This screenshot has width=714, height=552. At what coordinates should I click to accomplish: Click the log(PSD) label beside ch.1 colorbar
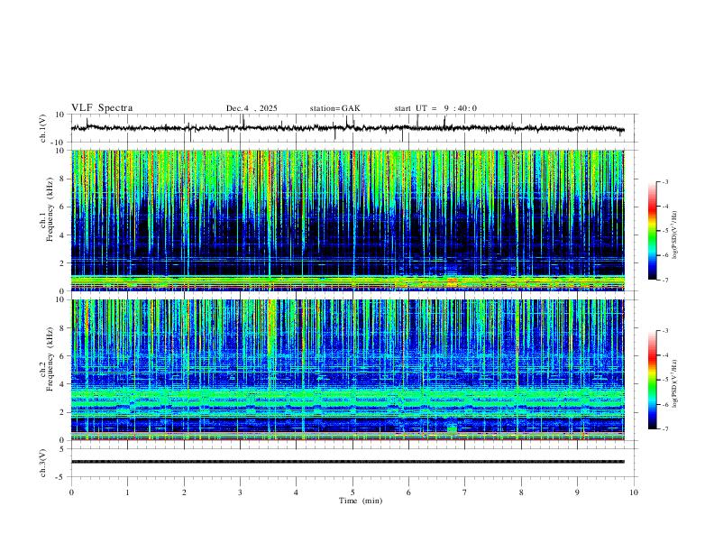tap(675, 235)
